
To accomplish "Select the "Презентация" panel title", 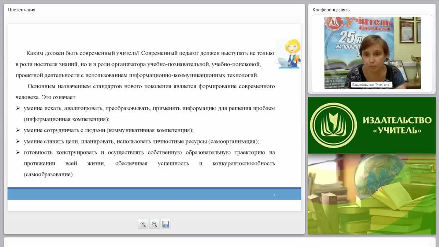I will click(22, 10).
